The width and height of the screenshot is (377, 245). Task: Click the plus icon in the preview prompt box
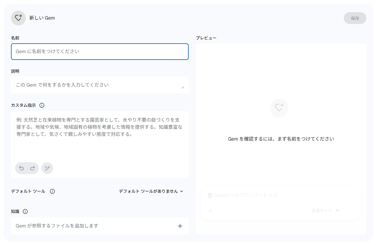click(210, 211)
